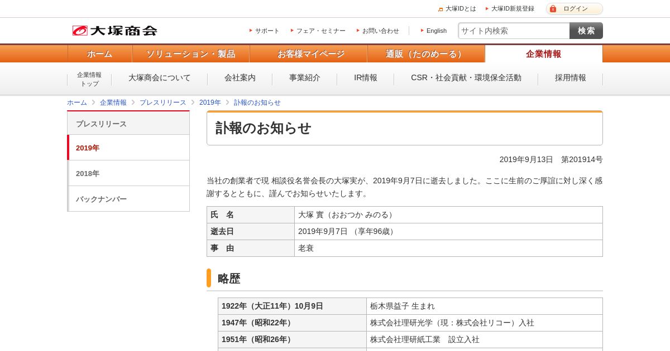Click the 検索 search button
The image size is (670, 351).
point(586,31)
